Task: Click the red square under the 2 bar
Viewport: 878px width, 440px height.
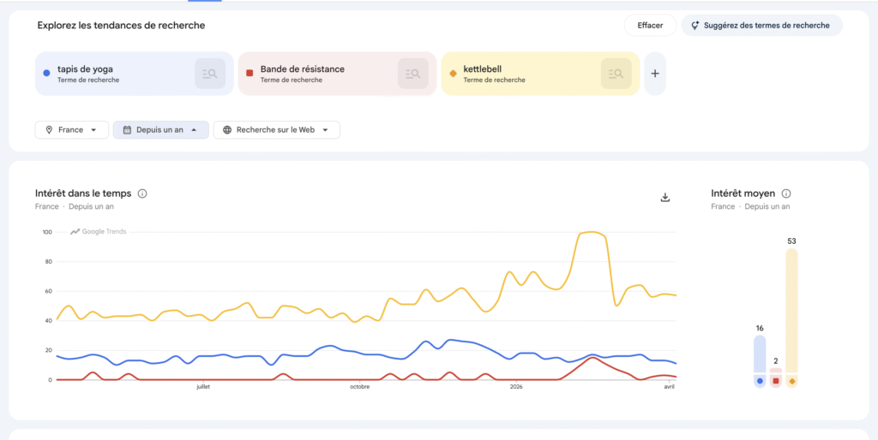Action: 776,381
